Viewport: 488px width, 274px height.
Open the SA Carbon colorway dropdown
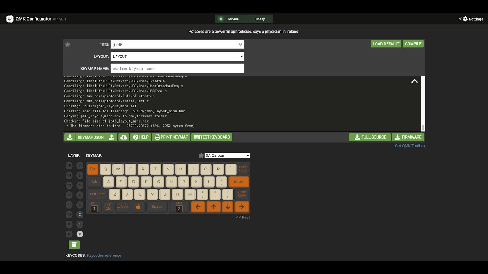(x=228, y=155)
